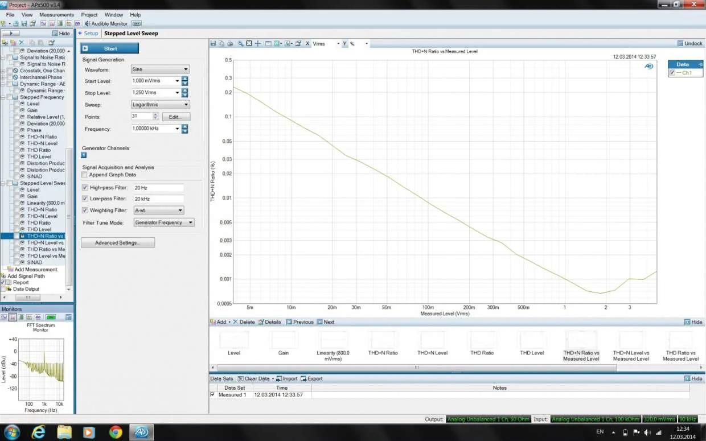Click the Advanced Settings button

[118, 243]
